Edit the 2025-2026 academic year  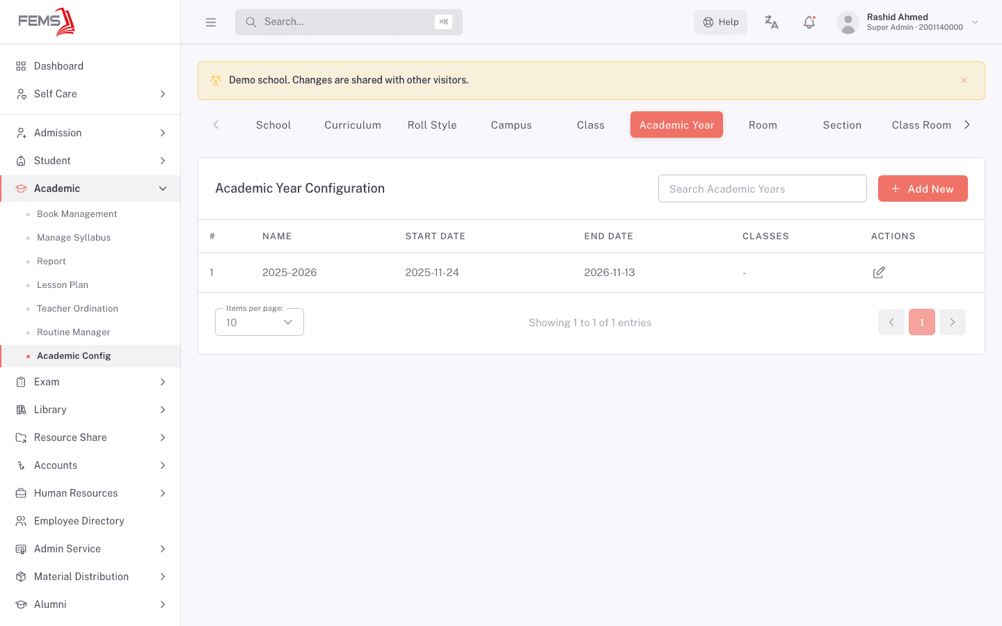pos(879,273)
